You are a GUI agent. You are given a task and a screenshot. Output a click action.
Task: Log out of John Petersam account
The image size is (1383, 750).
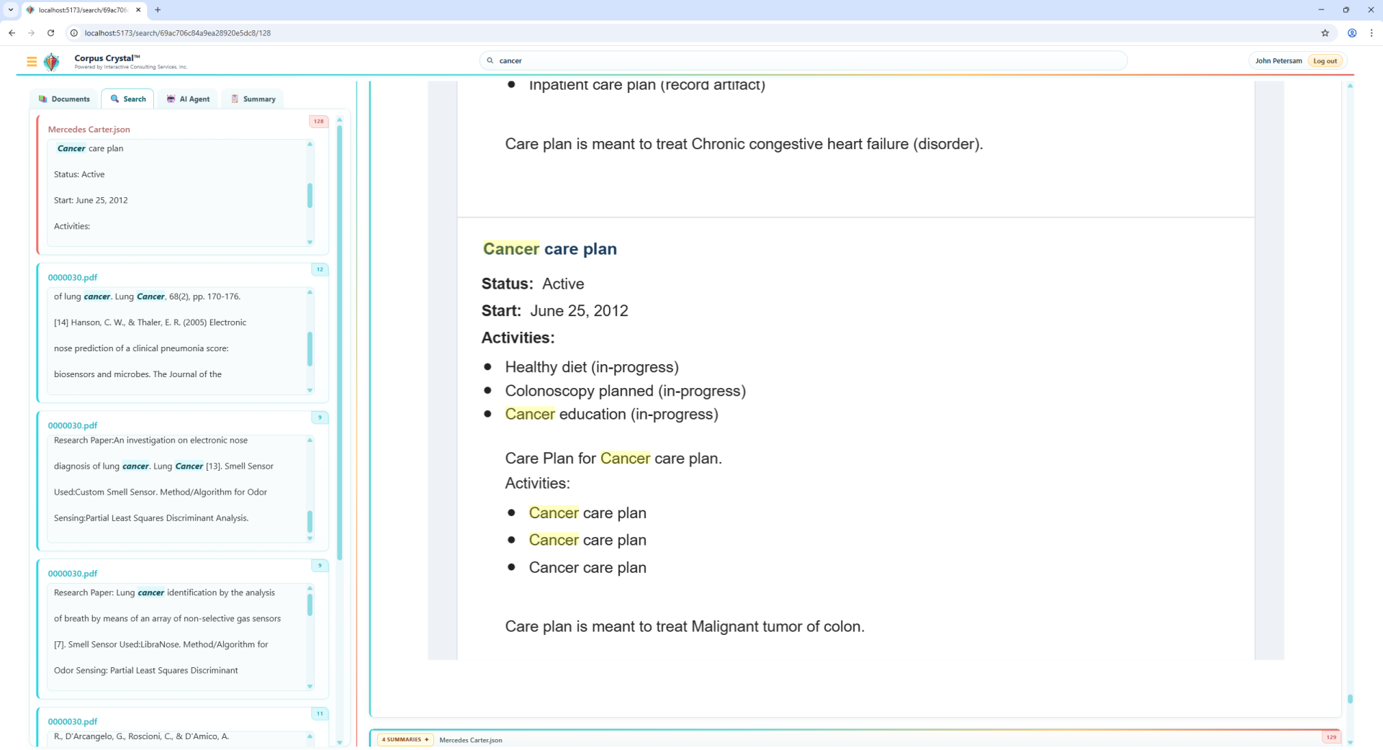1325,61
